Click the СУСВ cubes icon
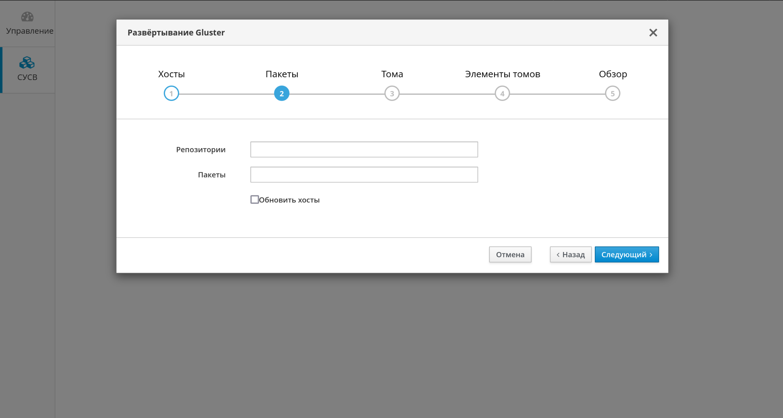The width and height of the screenshot is (783, 418). [27, 63]
